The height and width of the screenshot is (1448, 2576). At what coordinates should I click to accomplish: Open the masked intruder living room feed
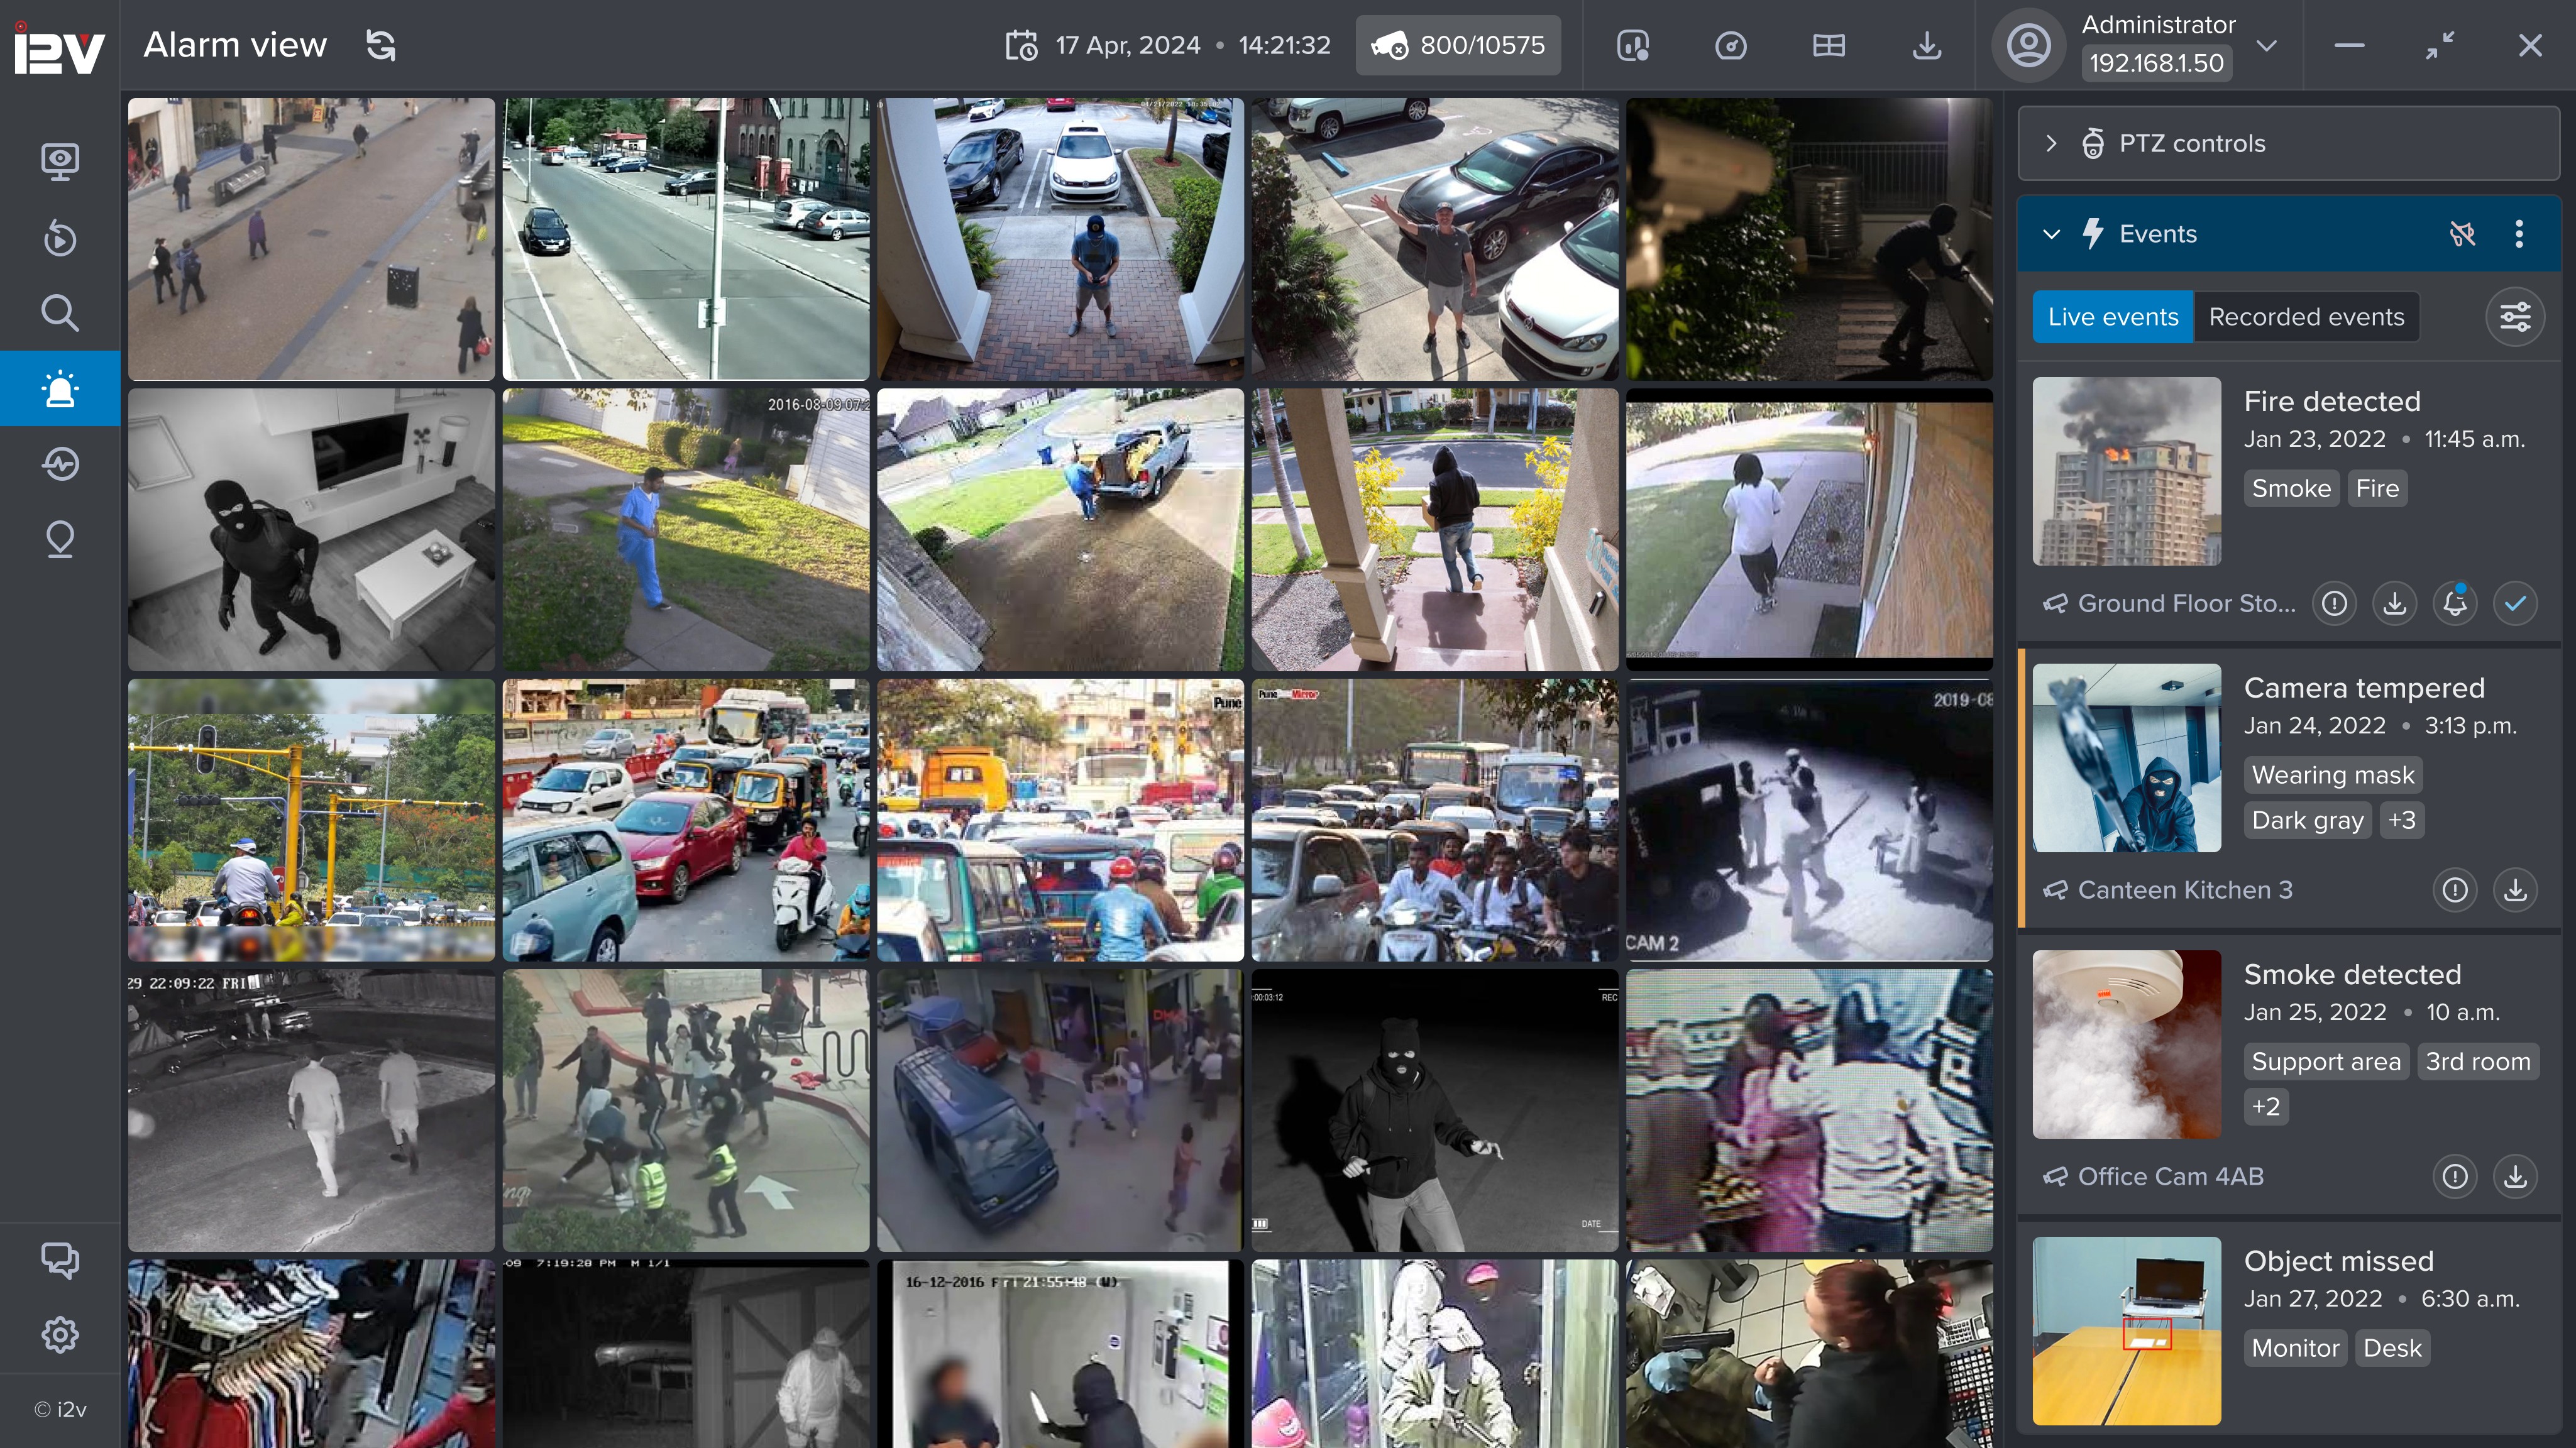coord(311,530)
